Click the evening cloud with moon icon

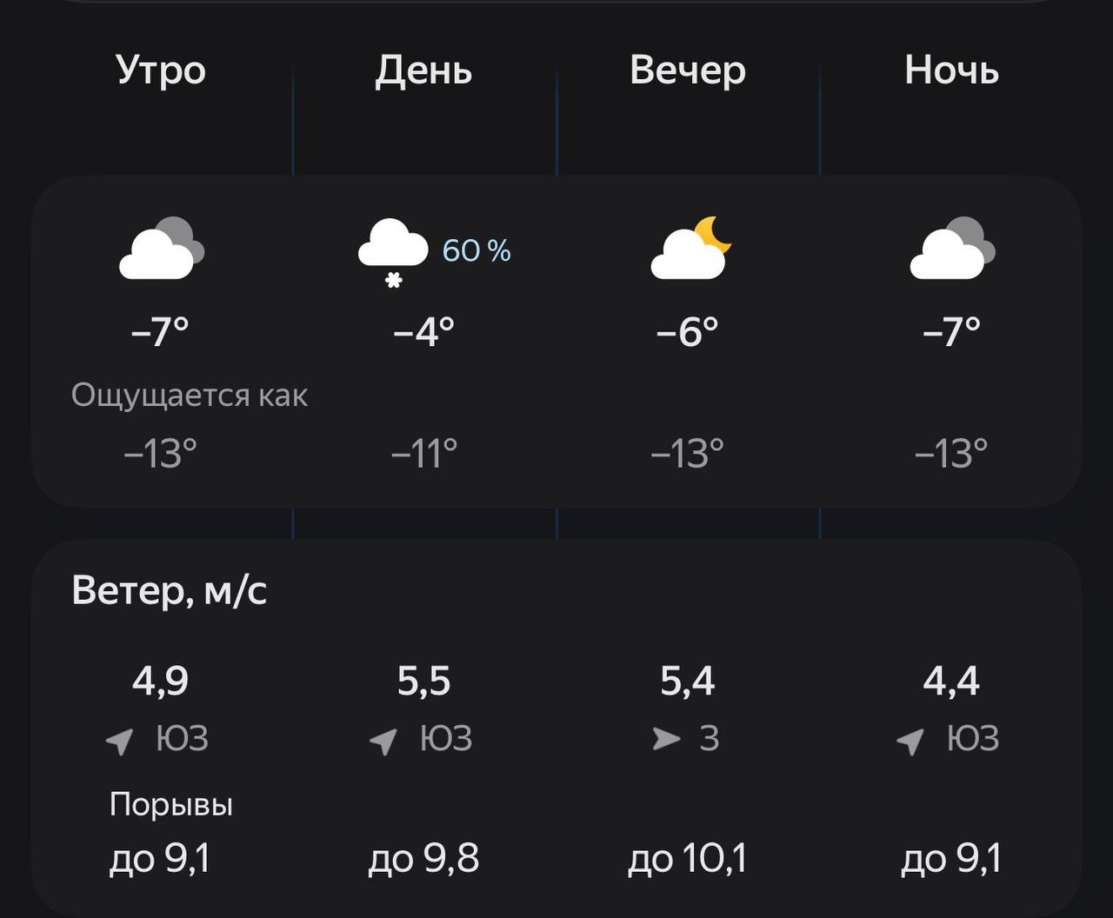pos(690,249)
